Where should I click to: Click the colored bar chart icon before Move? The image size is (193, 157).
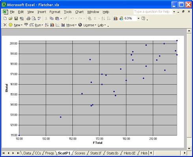click(x=52, y=25)
